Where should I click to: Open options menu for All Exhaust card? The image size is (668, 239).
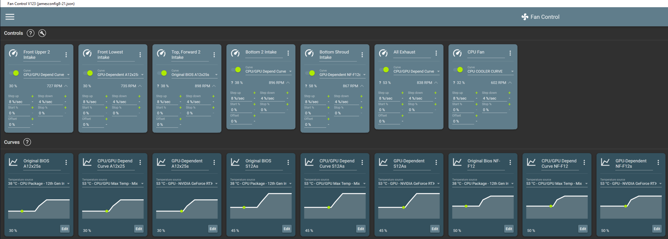[436, 53]
